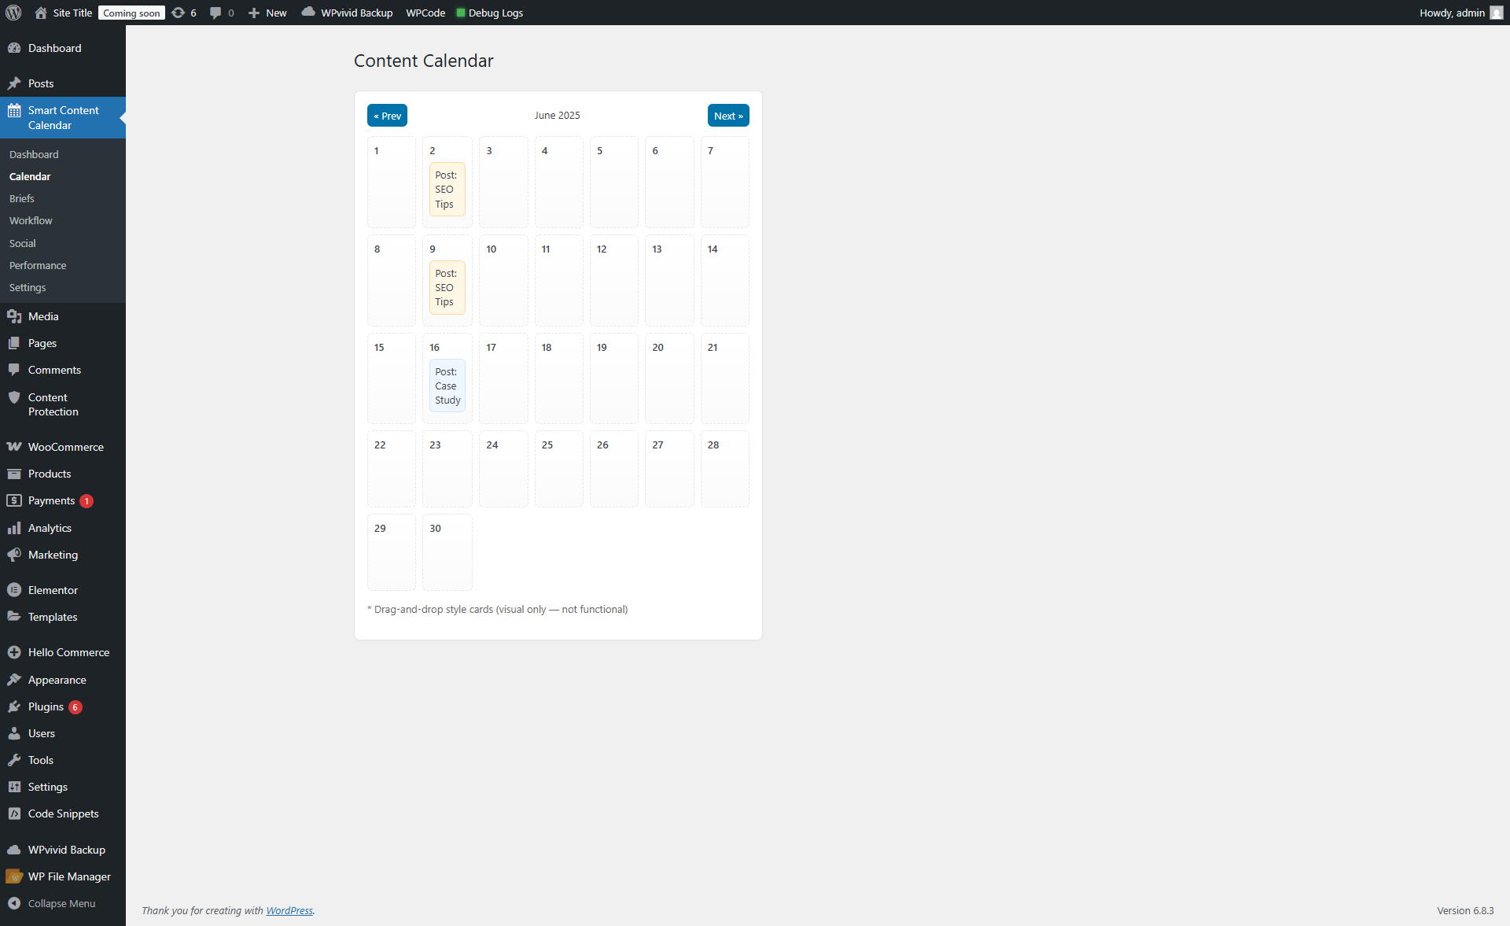This screenshot has height=926, width=1510.
Task: Follow the WordPress link in the footer
Action: coord(289,910)
